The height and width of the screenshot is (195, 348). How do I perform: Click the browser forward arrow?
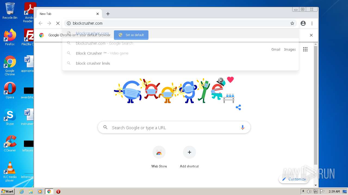tap(49, 23)
